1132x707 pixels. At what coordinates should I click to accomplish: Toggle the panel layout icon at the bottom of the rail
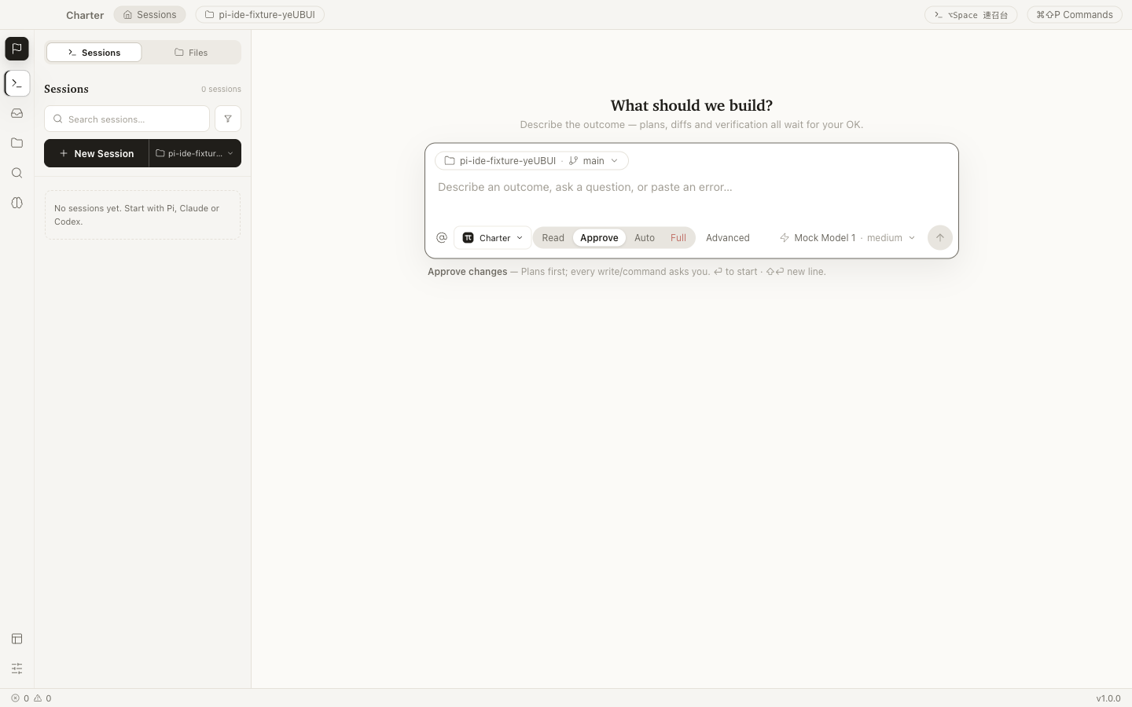(17, 639)
